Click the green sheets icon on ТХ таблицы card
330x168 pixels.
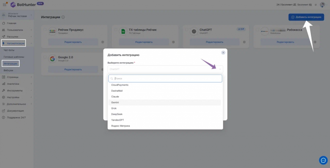(123, 32)
